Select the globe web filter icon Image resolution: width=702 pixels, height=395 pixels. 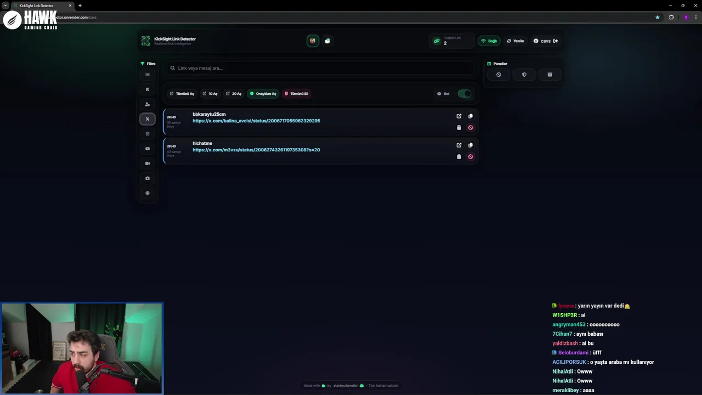pos(147,193)
